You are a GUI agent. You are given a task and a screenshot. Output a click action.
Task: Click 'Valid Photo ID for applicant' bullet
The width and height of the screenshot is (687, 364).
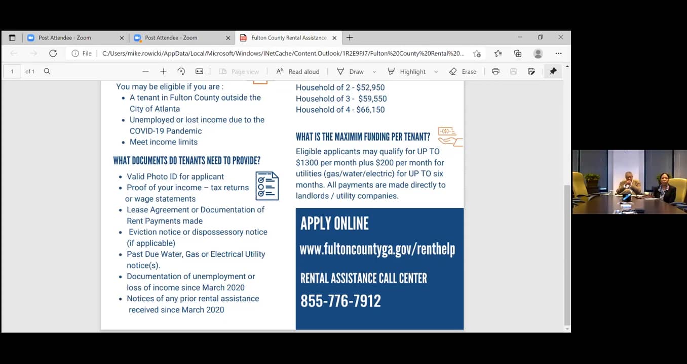click(175, 176)
